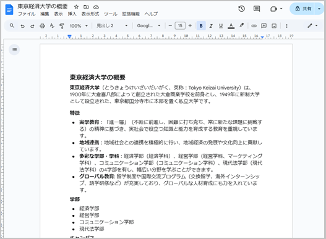
Task: Run spelling and grammar check
Action: click(x=52, y=26)
